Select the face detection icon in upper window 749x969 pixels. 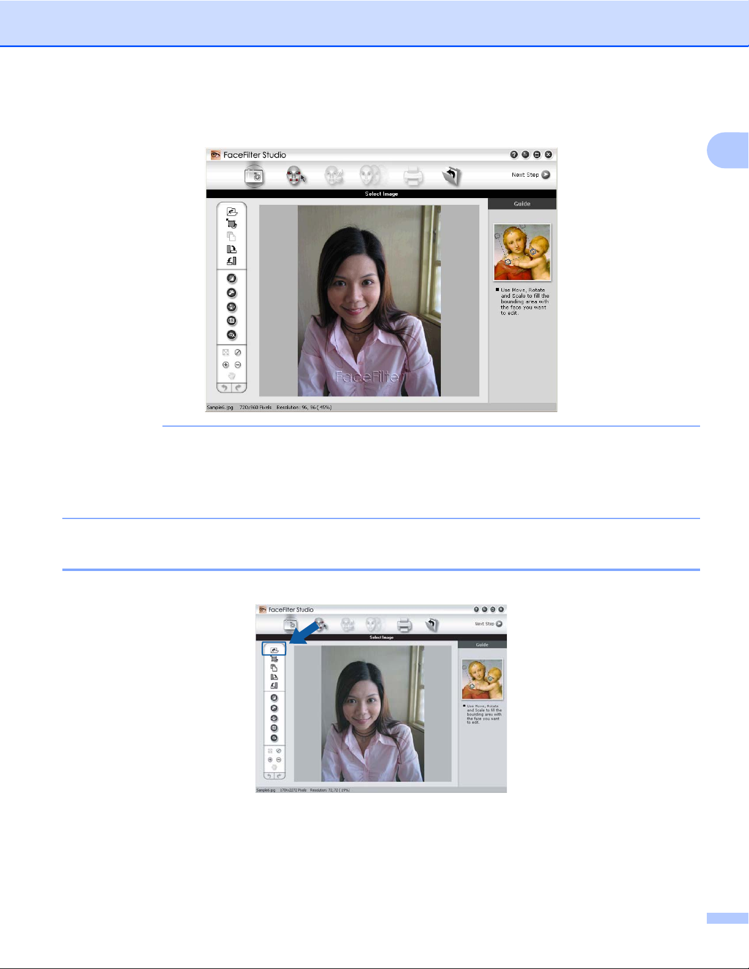(x=296, y=176)
